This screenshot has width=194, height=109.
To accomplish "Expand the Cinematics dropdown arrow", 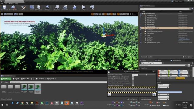I will (69, 8).
